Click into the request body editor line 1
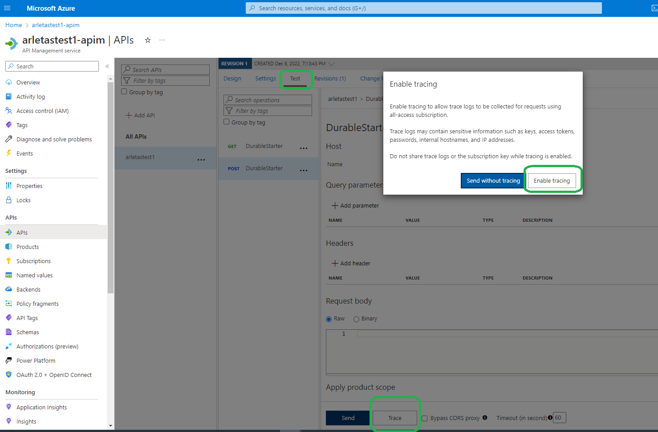 [508, 334]
